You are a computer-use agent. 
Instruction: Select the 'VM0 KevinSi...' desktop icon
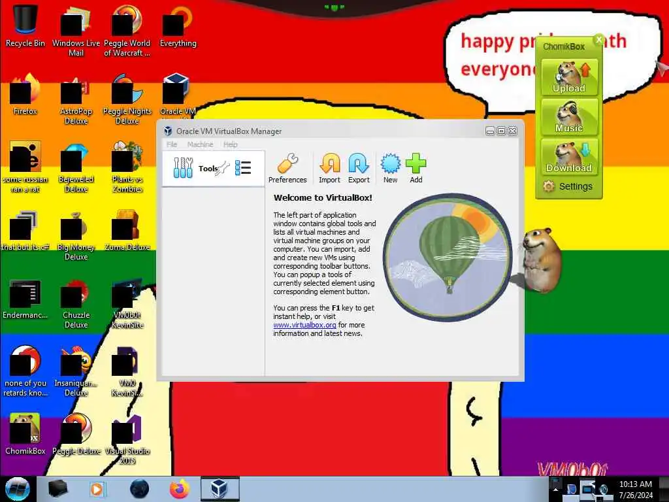click(127, 371)
